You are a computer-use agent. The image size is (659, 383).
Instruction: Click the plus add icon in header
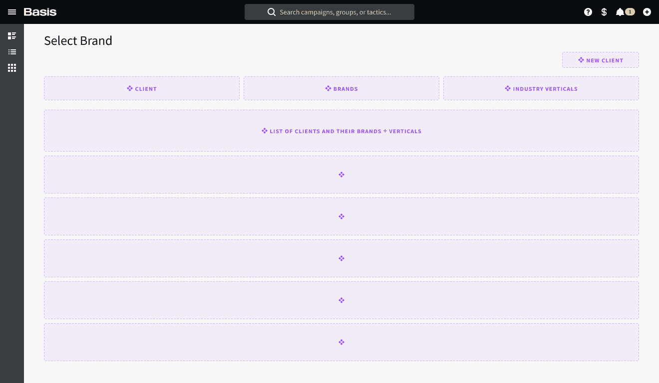pyautogui.click(x=647, y=12)
